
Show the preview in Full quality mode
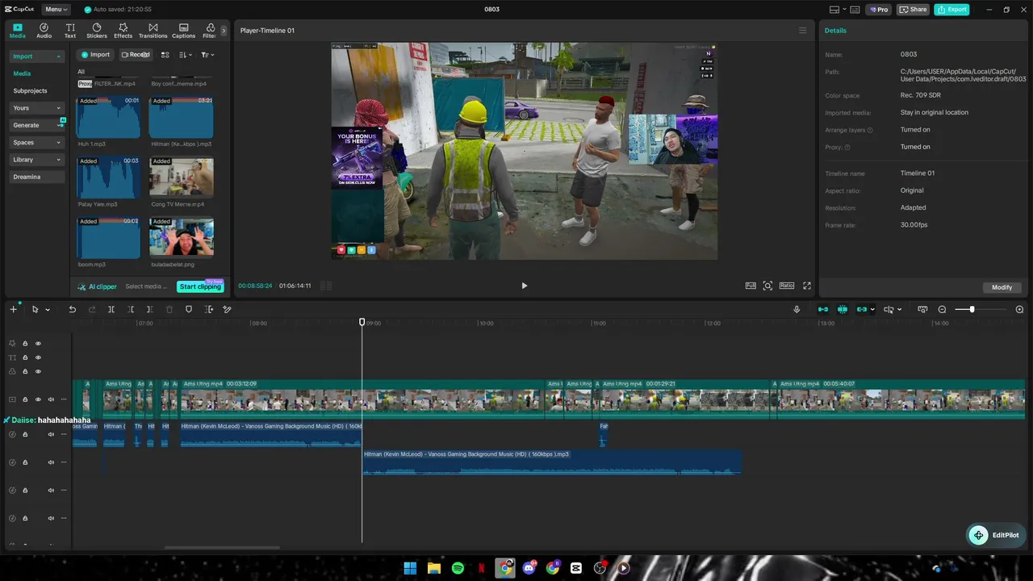pos(751,286)
